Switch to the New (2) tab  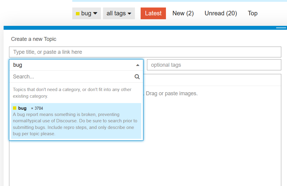(183, 13)
